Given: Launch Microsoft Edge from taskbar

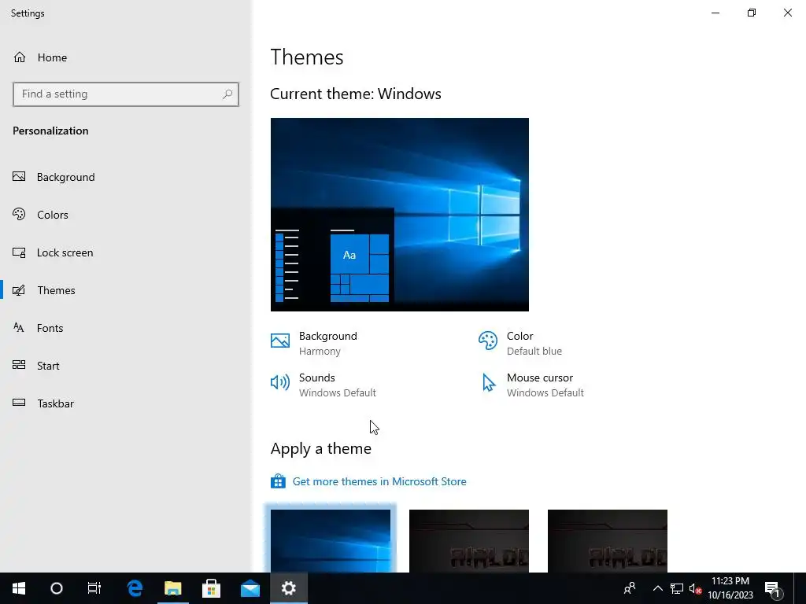Looking at the screenshot, I should [x=135, y=588].
